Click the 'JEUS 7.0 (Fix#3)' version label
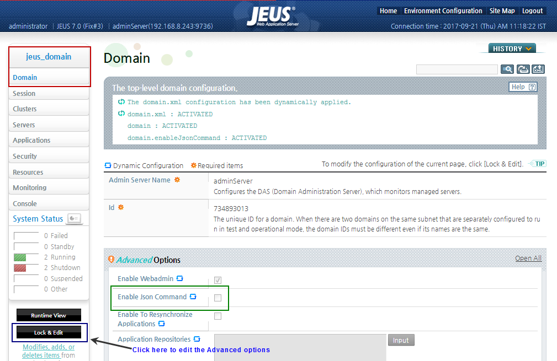This screenshot has height=361, width=557. 80,26
